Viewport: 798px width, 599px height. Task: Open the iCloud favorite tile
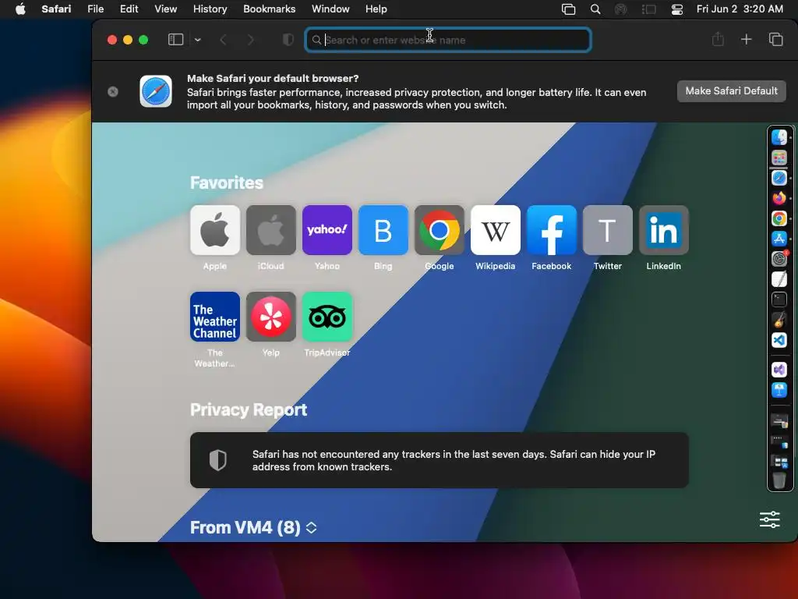tap(270, 230)
